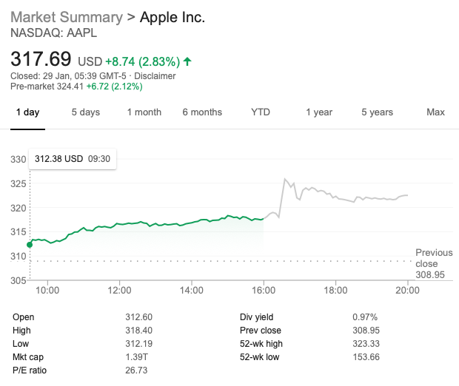The width and height of the screenshot is (459, 386).
Task: View the 1 year chart
Action: [319, 112]
